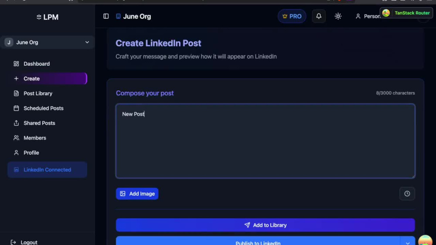The image size is (436, 245).
Task: Click the plus icon beside Create
Action: [x=16, y=78]
